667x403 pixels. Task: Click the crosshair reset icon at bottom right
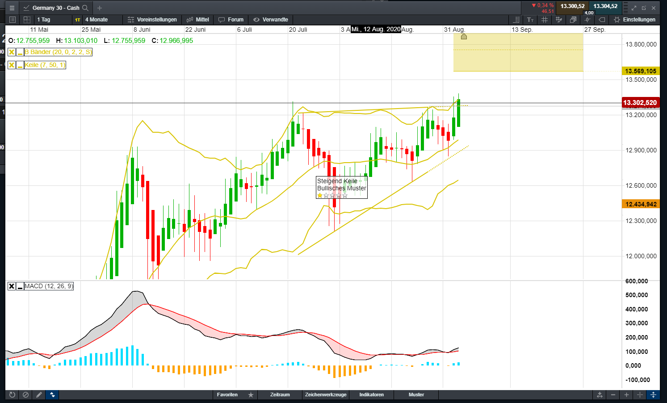[640, 395]
